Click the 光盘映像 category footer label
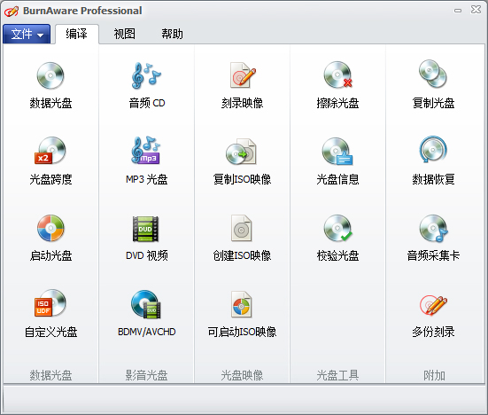 click(x=242, y=375)
